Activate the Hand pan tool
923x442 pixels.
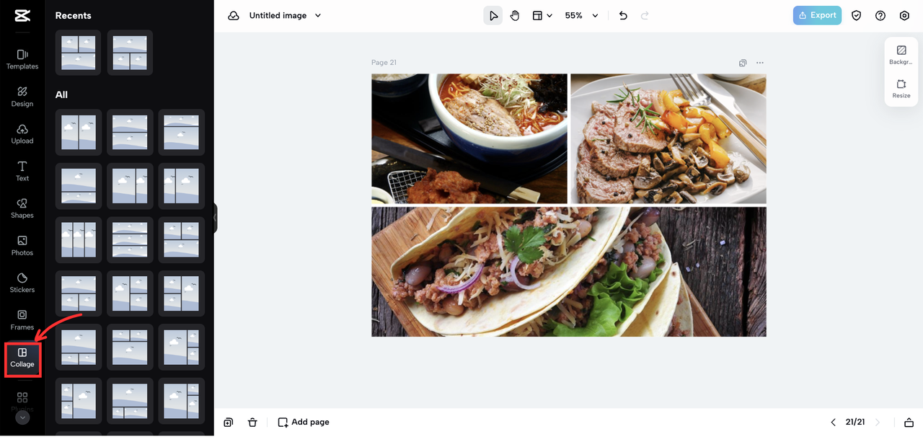(515, 15)
